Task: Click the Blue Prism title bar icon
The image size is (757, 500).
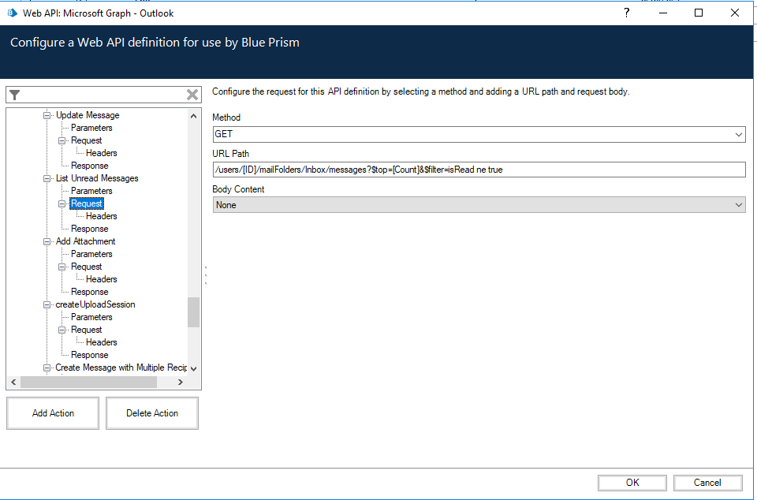Action: coord(13,13)
